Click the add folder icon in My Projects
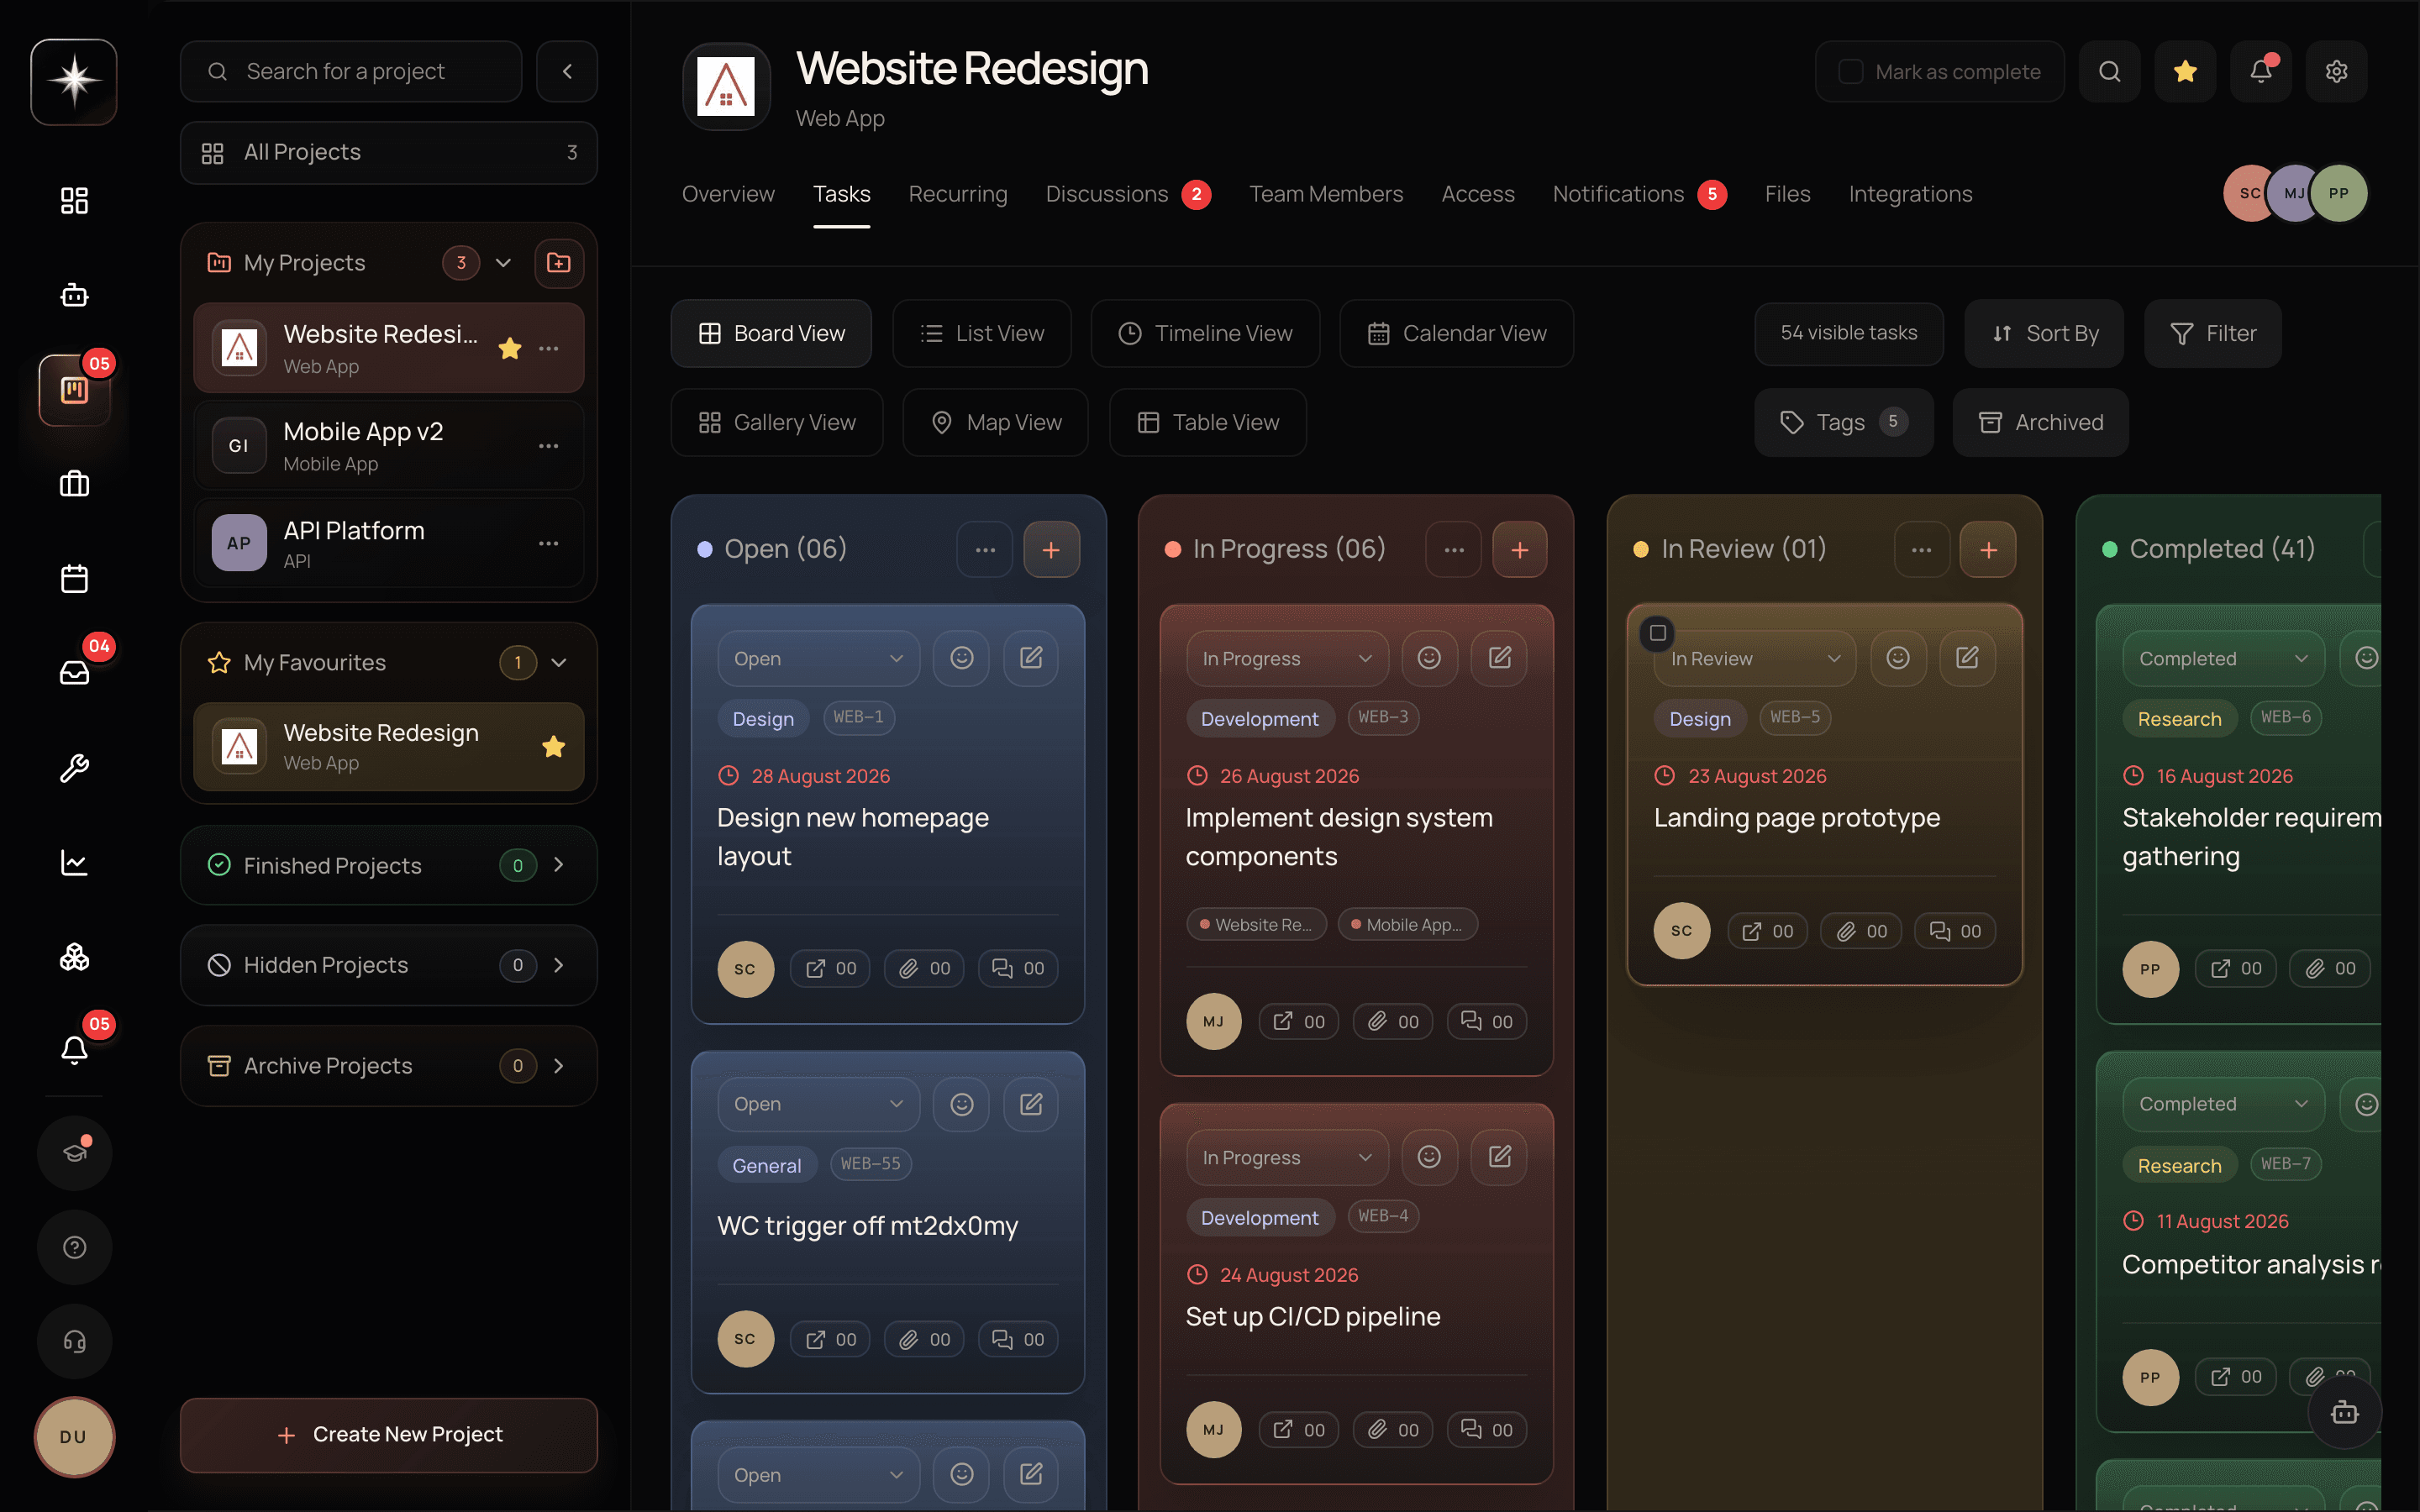Viewport: 2420px width, 1512px height. click(559, 263)
